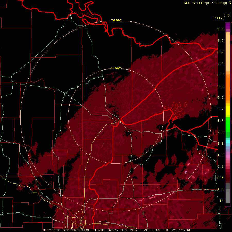232x232 pixels.
Task: Click the 5.0 legend value
Action: (220, 98)
